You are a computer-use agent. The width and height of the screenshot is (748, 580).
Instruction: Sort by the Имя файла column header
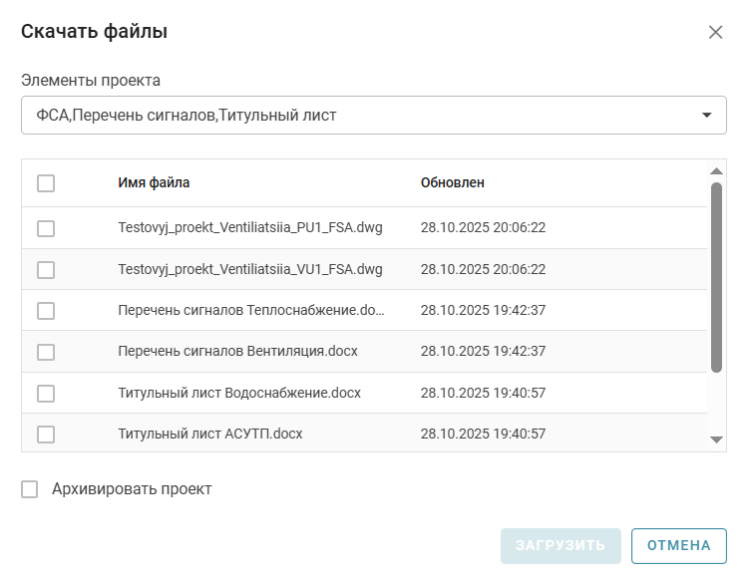tap(154, 183)
